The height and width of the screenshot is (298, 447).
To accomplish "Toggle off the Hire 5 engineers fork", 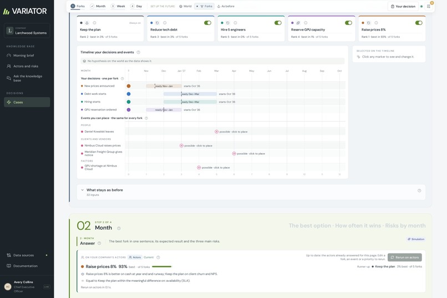I will coord(278,23).
